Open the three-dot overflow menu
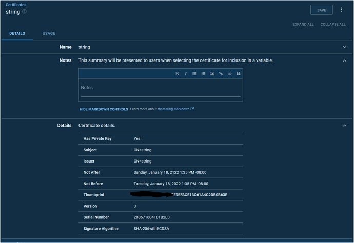This screenshot has width=354, height=243. pyautogui.click(x=341, y=10)
